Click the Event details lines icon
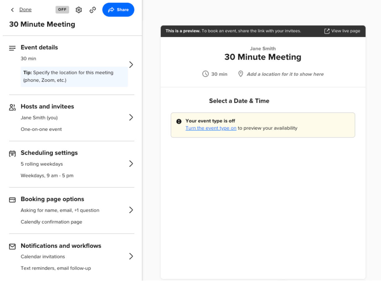Viewport: 381px width, 281px height. coord(12,48)
